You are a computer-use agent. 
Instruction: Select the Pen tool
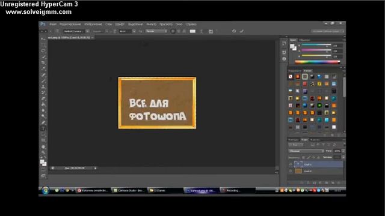[43, 122]
